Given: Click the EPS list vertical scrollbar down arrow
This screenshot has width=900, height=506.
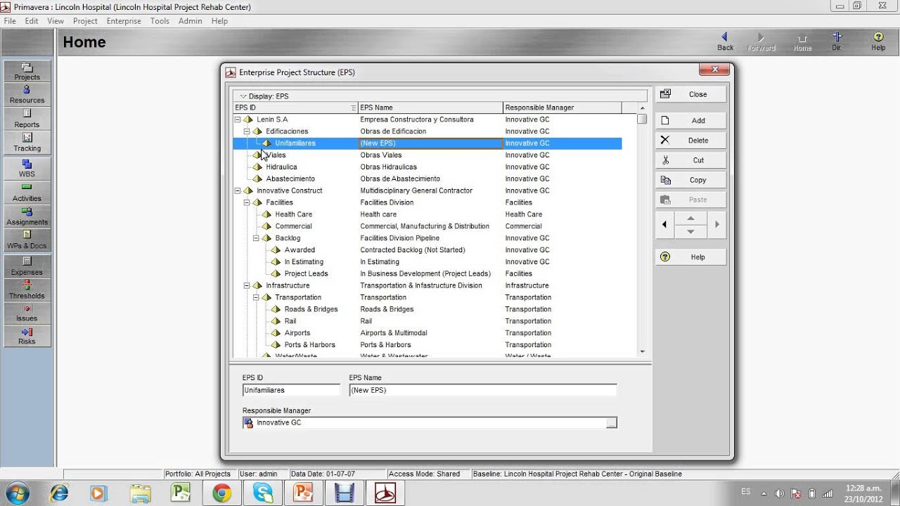Looking at the screenshot, I should tap(642, 351).
